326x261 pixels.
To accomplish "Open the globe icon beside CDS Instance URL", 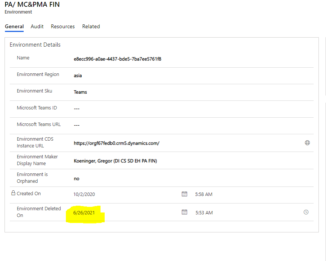I will point(307,143).
